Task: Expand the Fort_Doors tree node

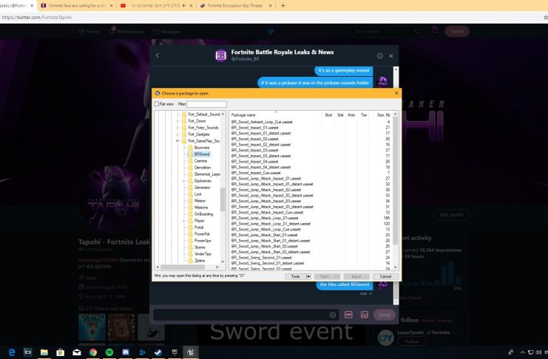Action: (177, 121)
